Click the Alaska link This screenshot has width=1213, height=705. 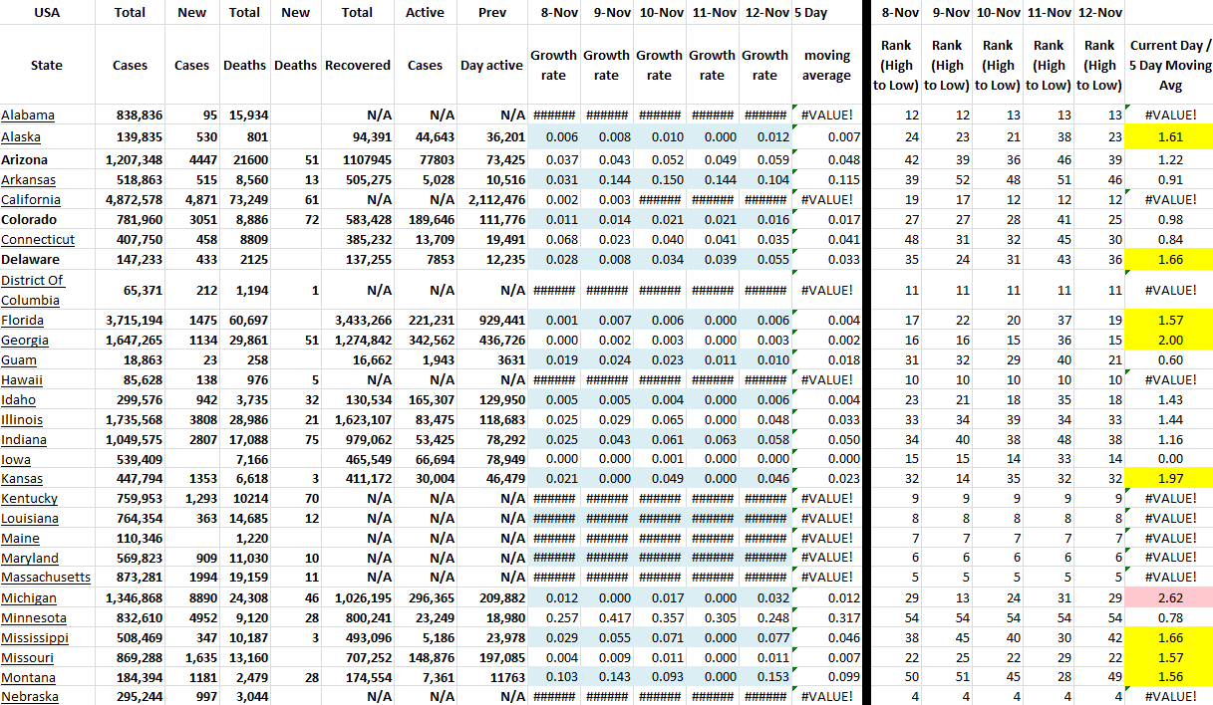click(x=21, y=137)
